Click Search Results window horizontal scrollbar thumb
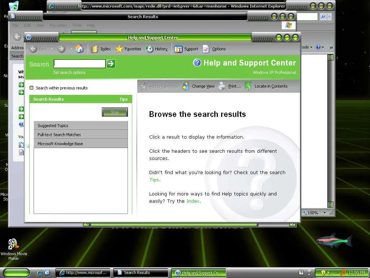 click(174, 224)
